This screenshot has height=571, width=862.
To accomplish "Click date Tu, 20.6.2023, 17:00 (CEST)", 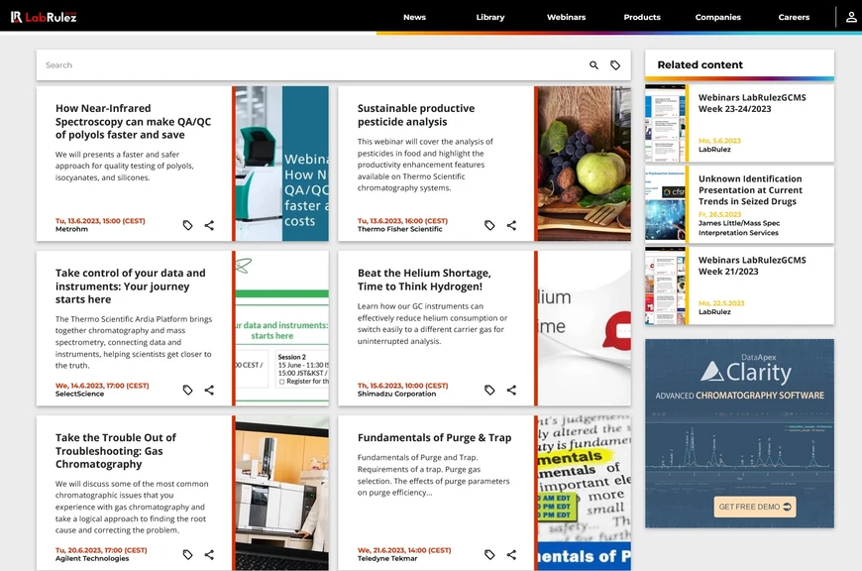I will pos(101,550).
